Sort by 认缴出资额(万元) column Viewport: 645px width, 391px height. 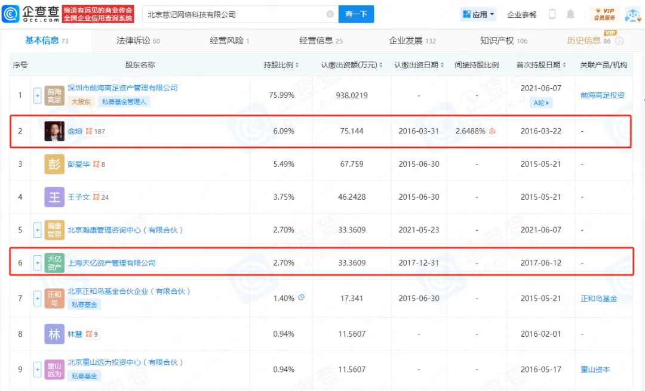351,65
